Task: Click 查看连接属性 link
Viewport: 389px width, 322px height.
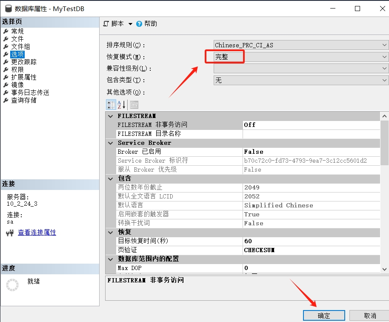Action: pos(37,233)
